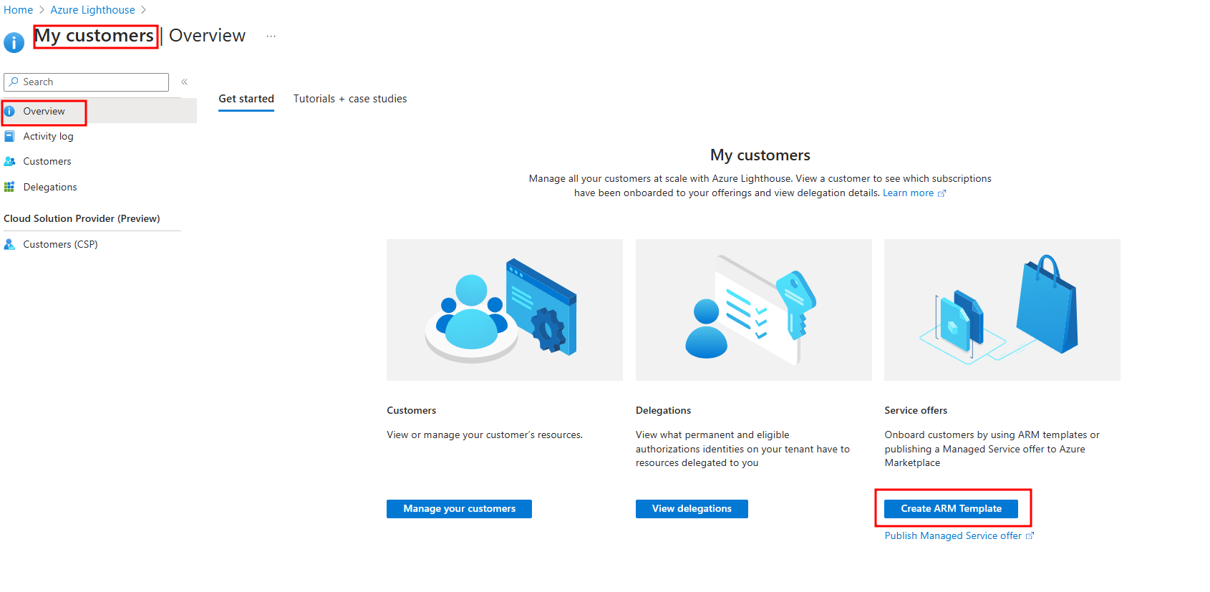This screenshot has height=592, width=1210.
Task: Click the chevron between Home and Azure Lighthouse
Action: pyautogui.click(x=42, y=10)
